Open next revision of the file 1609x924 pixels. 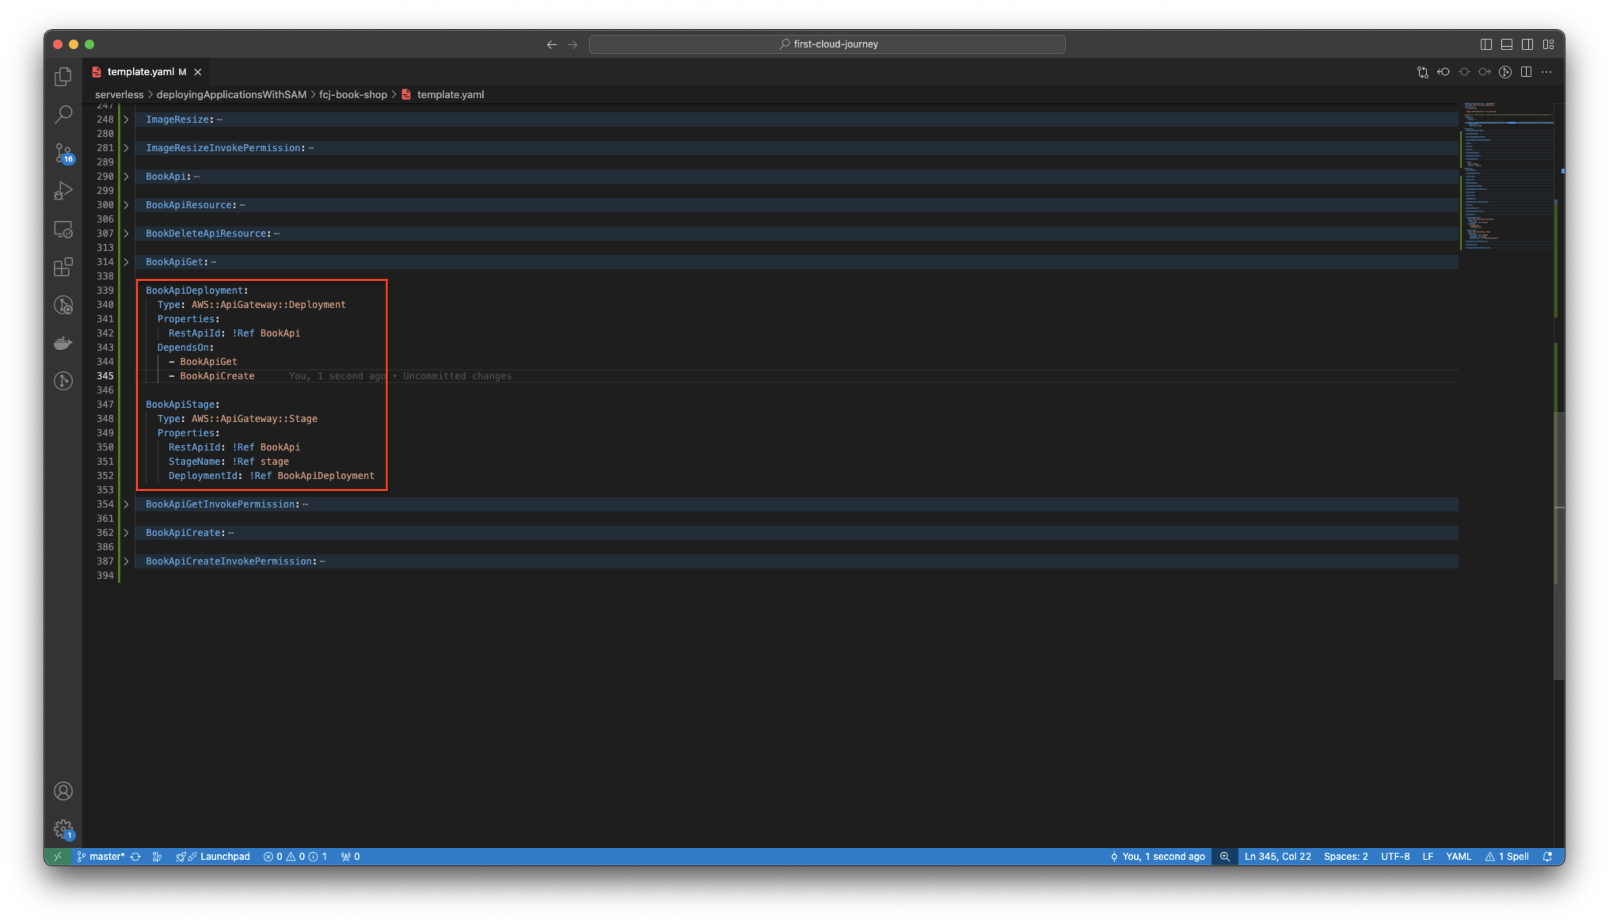tap(1485, 72)
